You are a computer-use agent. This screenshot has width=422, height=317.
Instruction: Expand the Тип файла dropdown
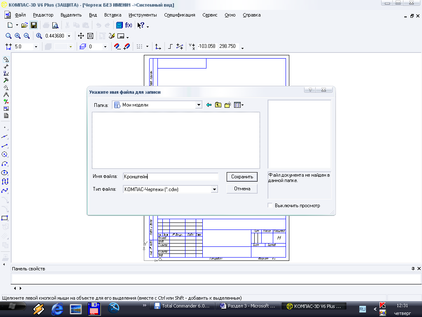tap(214, 189)
